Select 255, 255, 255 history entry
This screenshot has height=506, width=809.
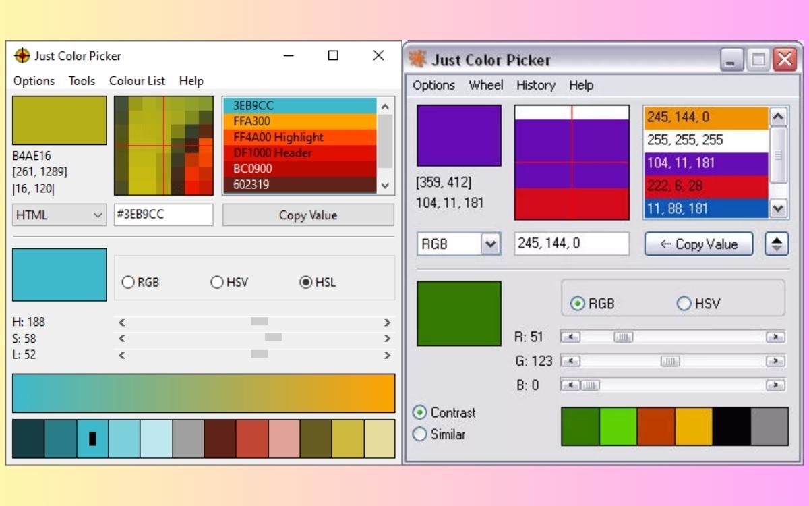pyautogui.click(x=707, y=140)
